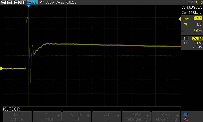
Task: Click the SIGLENT logo
Action: [x=13, y=2]
